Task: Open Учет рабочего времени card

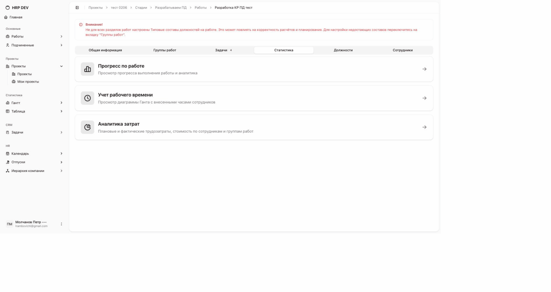Action: click(254, 98)
